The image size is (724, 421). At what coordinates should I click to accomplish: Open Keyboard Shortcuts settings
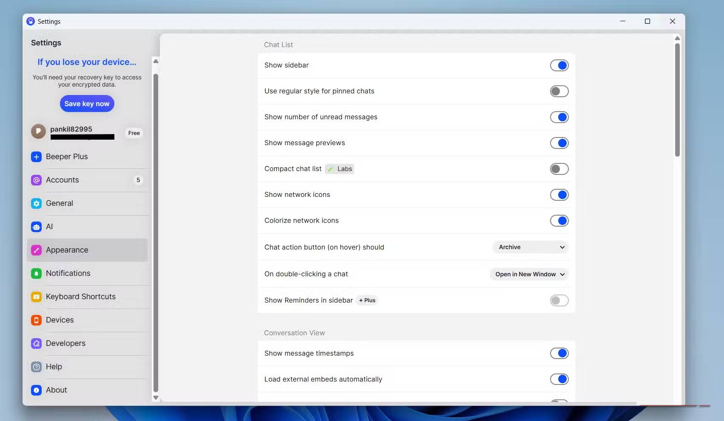tap(80, 297)
